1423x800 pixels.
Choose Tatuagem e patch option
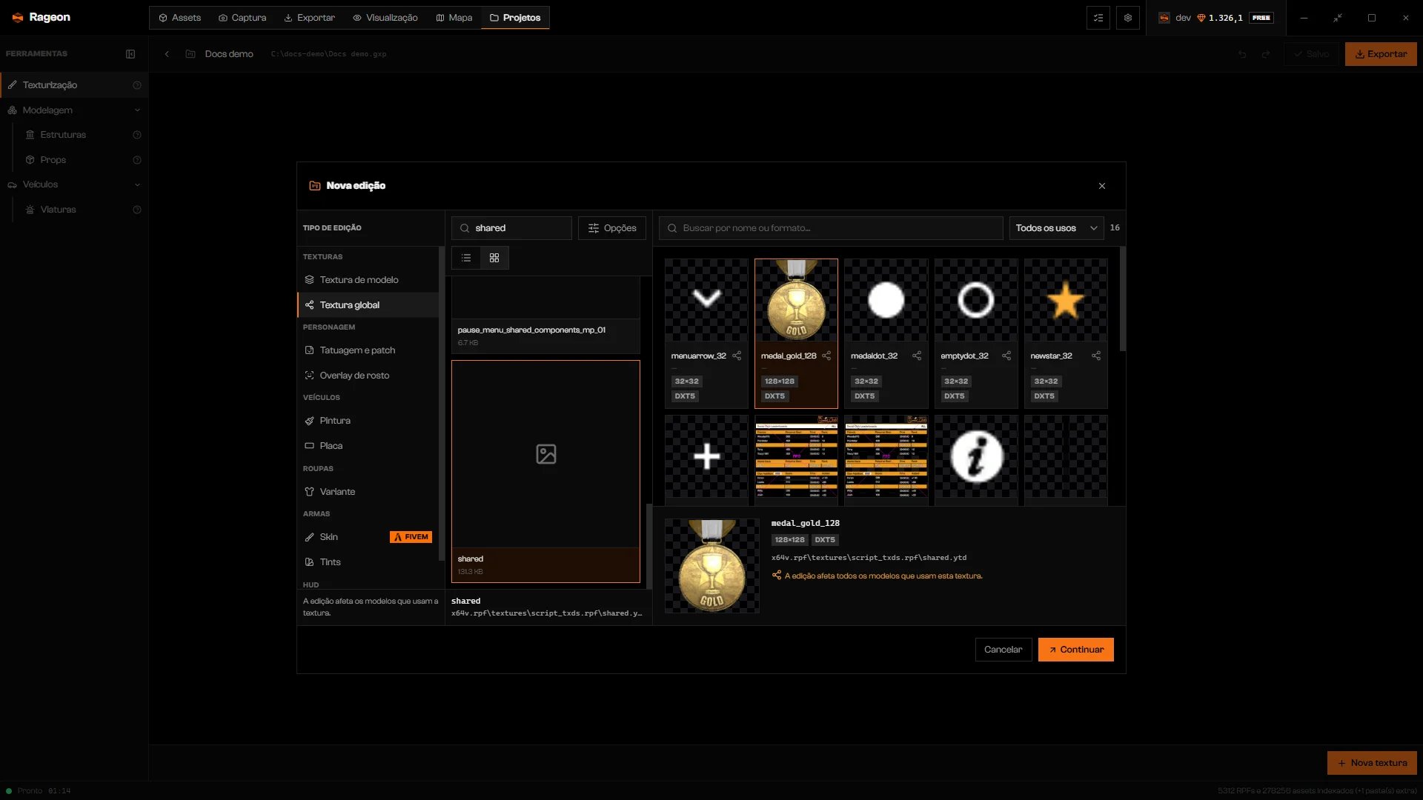coord(368,350)
